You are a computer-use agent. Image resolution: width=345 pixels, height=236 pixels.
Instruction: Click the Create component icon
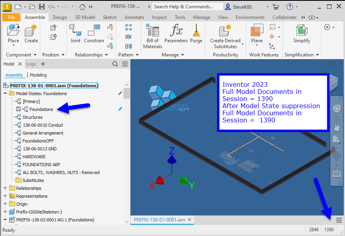coord(31,30)
